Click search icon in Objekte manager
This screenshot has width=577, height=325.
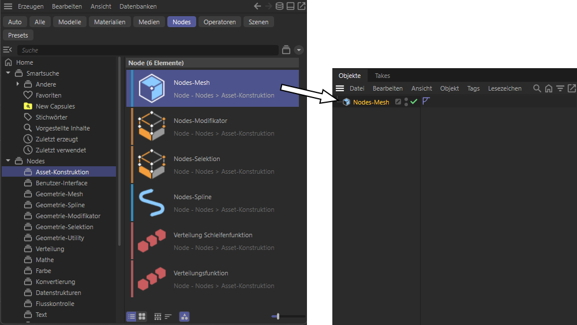point(537,88)
